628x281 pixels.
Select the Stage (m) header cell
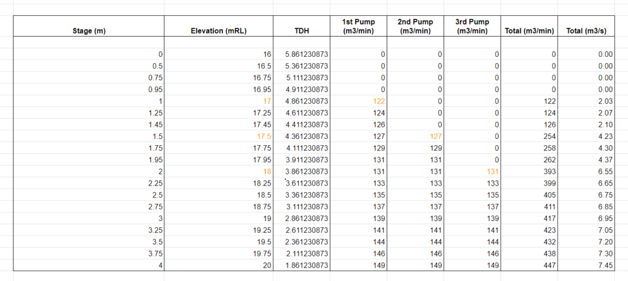[89, 26]
